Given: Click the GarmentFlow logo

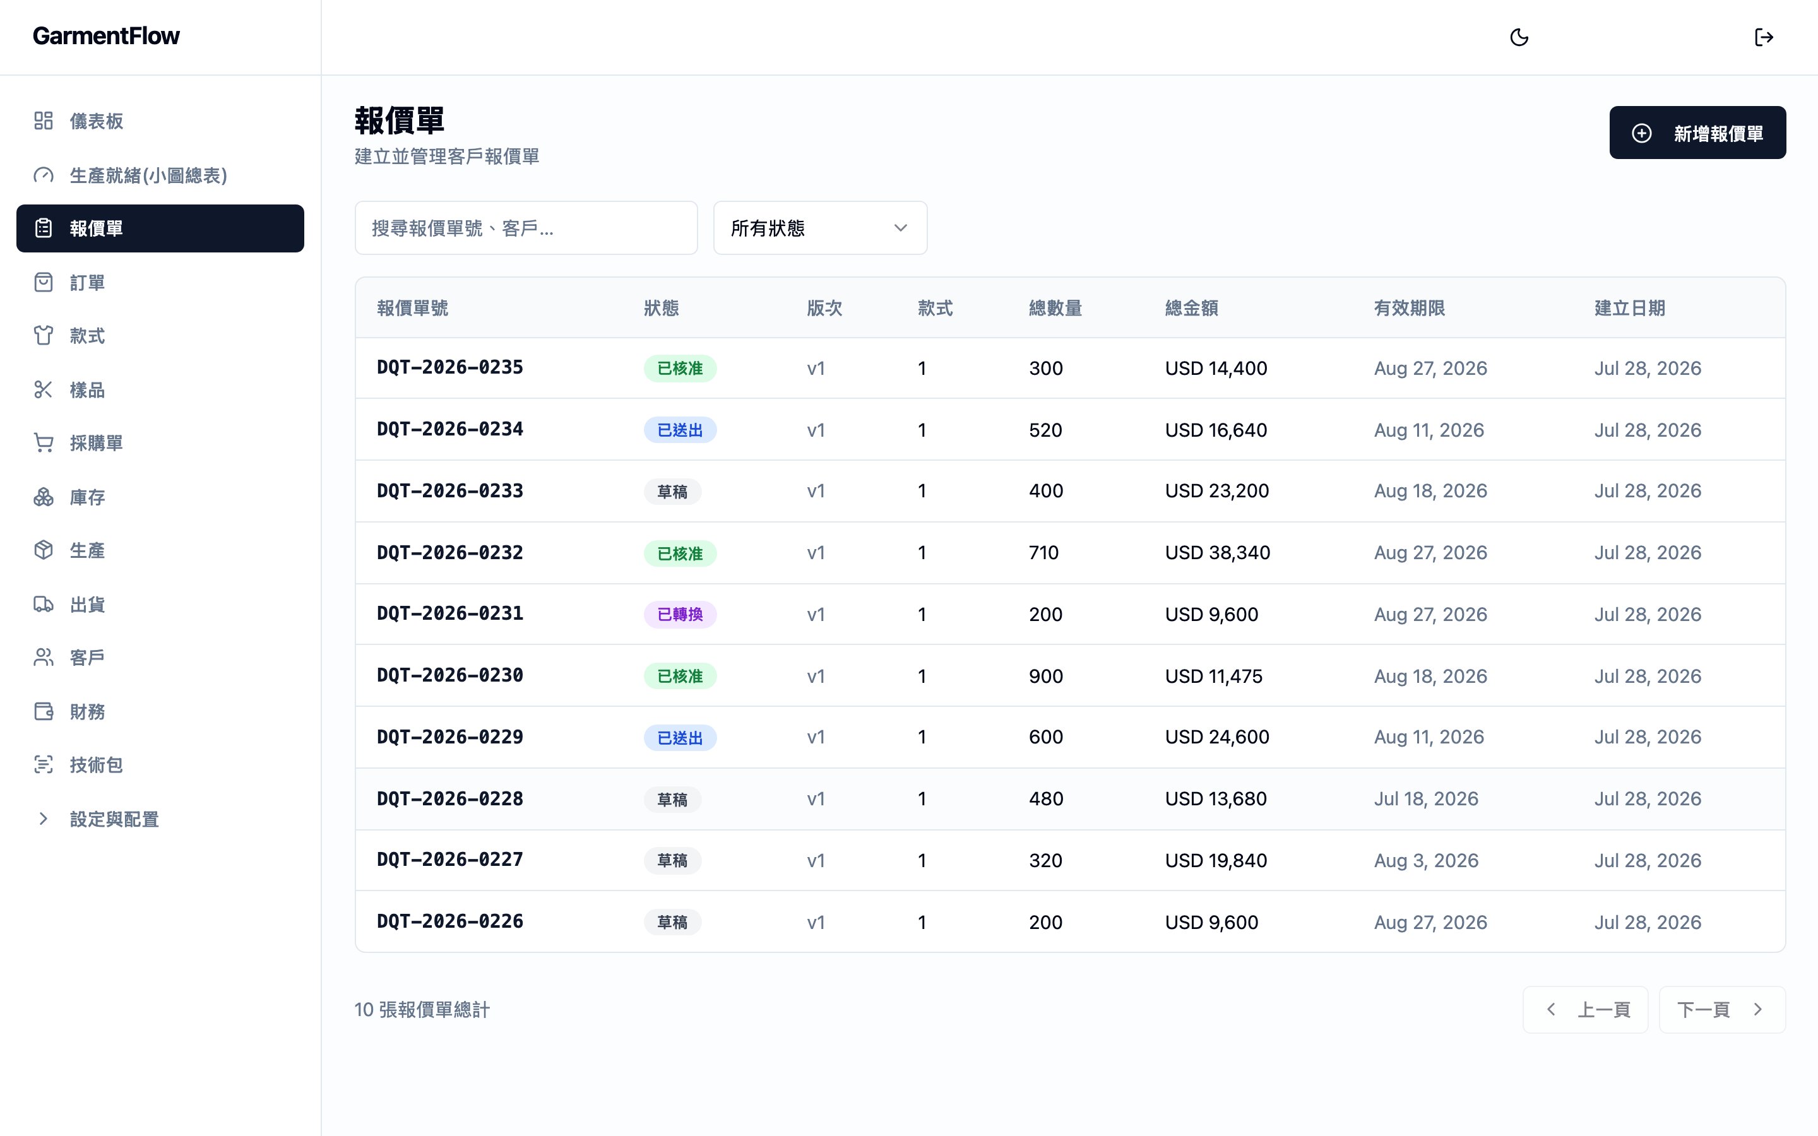Looking at the screenshot, I should click(x=106, y=36).
